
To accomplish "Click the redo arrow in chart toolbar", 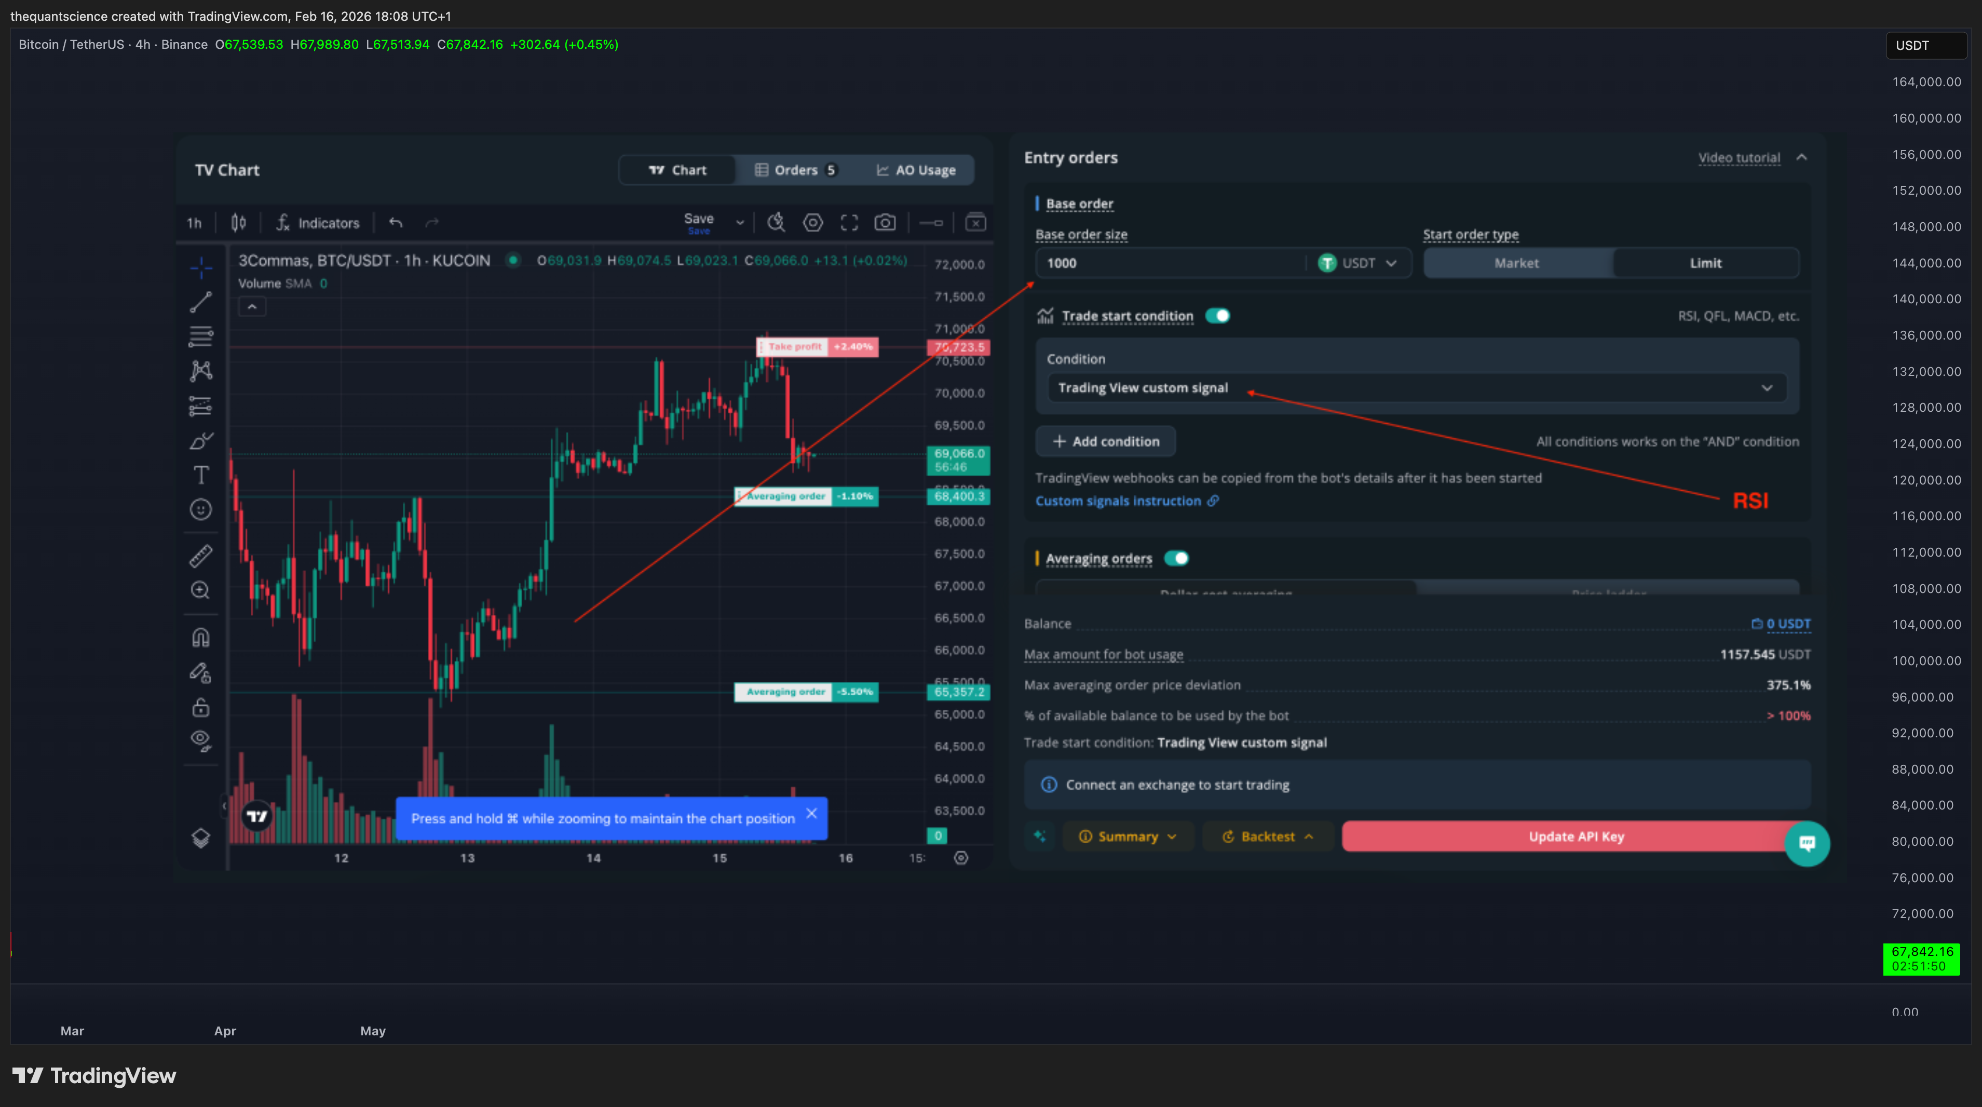I will coord(432,222).
